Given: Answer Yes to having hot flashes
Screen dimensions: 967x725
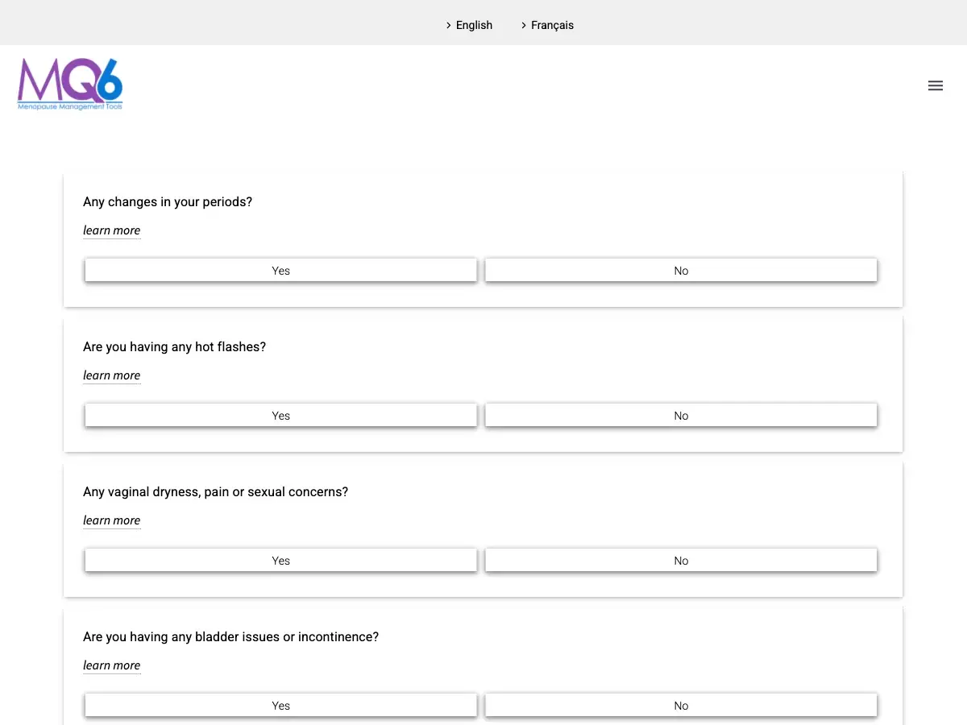Looking at the screenshot, I should pos(280,416).
